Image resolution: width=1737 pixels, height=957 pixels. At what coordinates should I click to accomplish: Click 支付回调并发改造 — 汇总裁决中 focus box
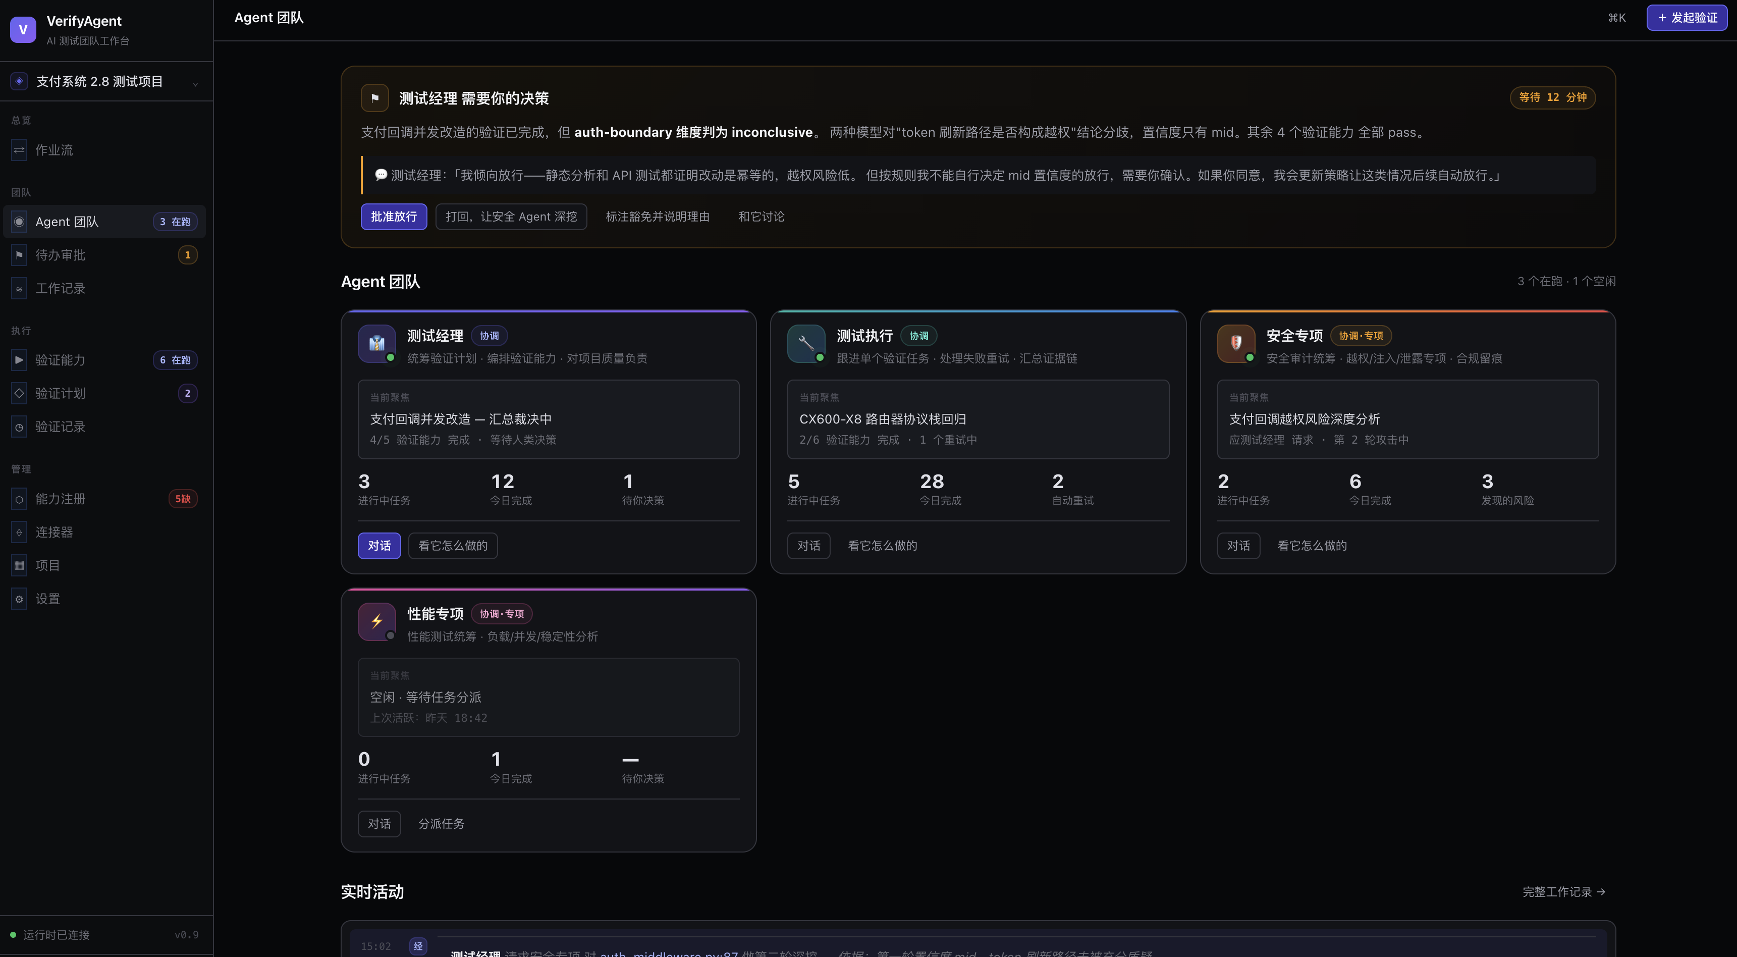(549, 419)
